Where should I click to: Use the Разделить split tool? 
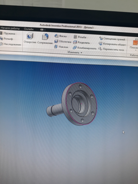coord(81,43)
